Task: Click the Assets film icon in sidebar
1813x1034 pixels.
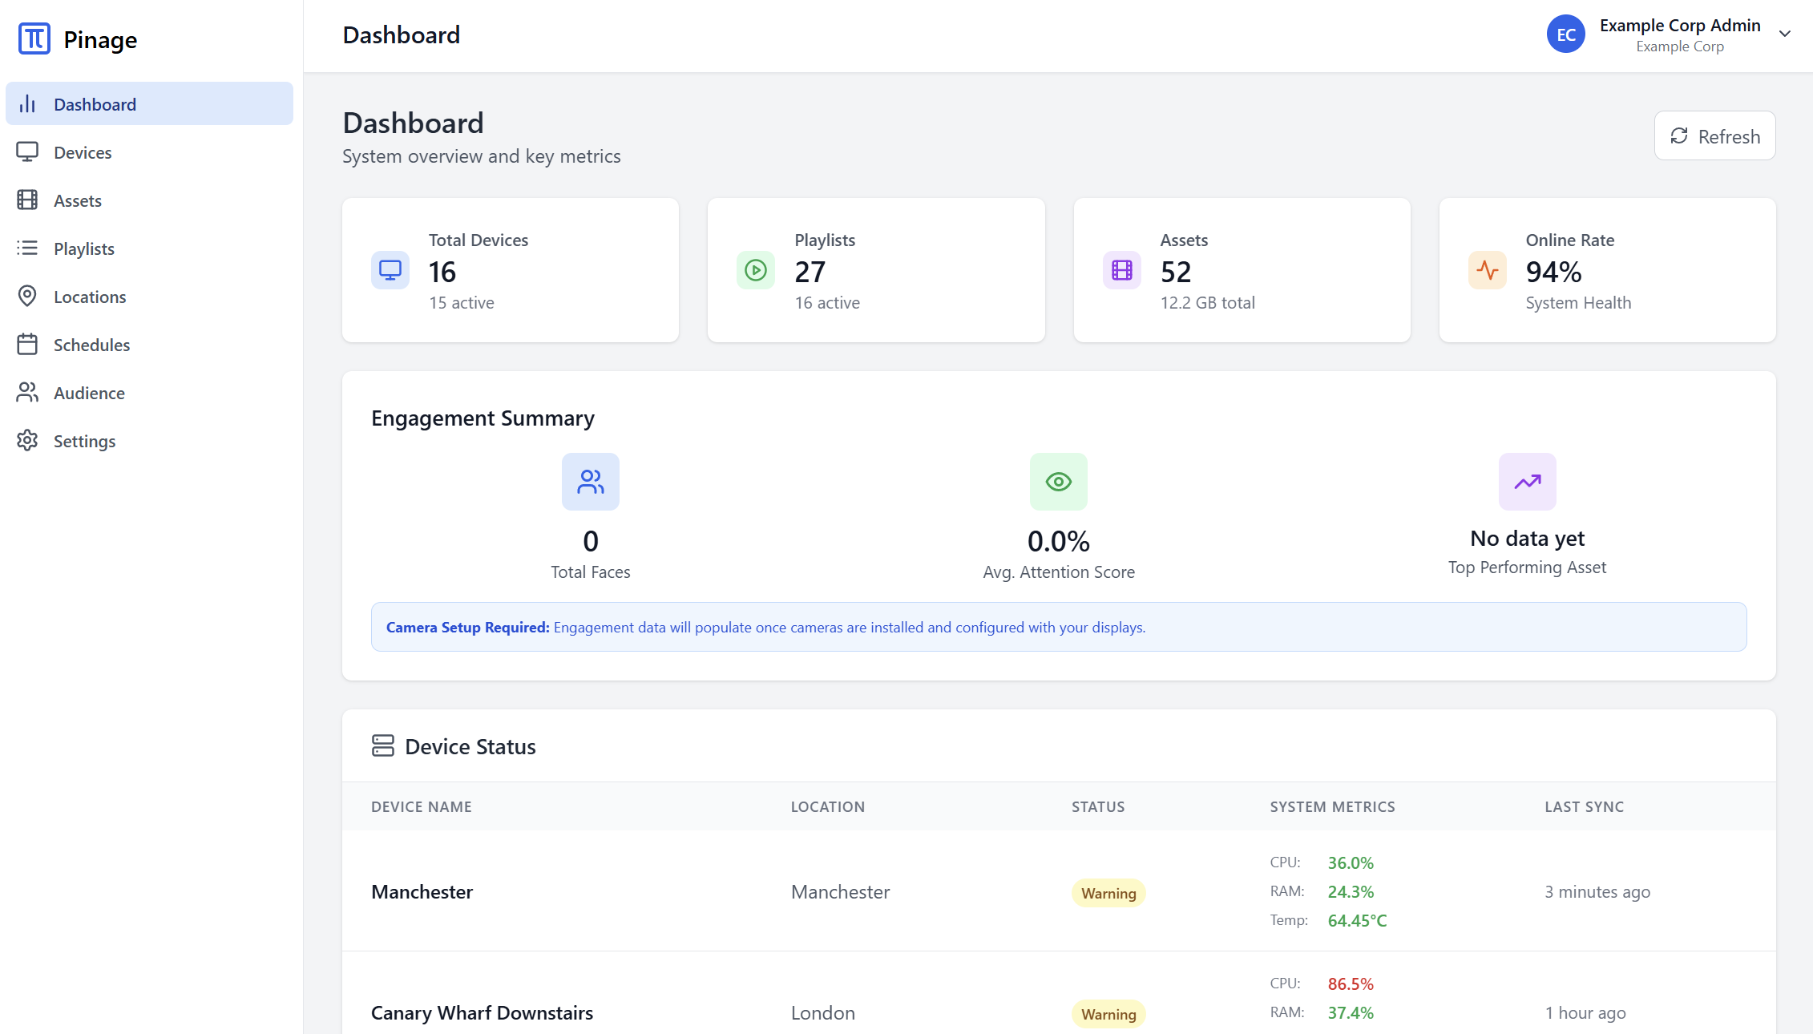Action: pos(28,200)
